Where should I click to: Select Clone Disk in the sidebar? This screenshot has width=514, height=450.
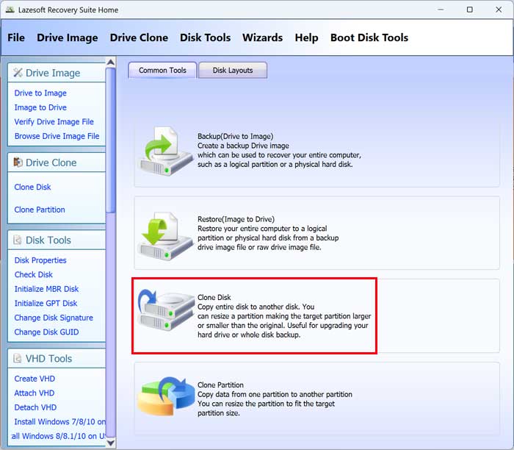tap(32, 187)
